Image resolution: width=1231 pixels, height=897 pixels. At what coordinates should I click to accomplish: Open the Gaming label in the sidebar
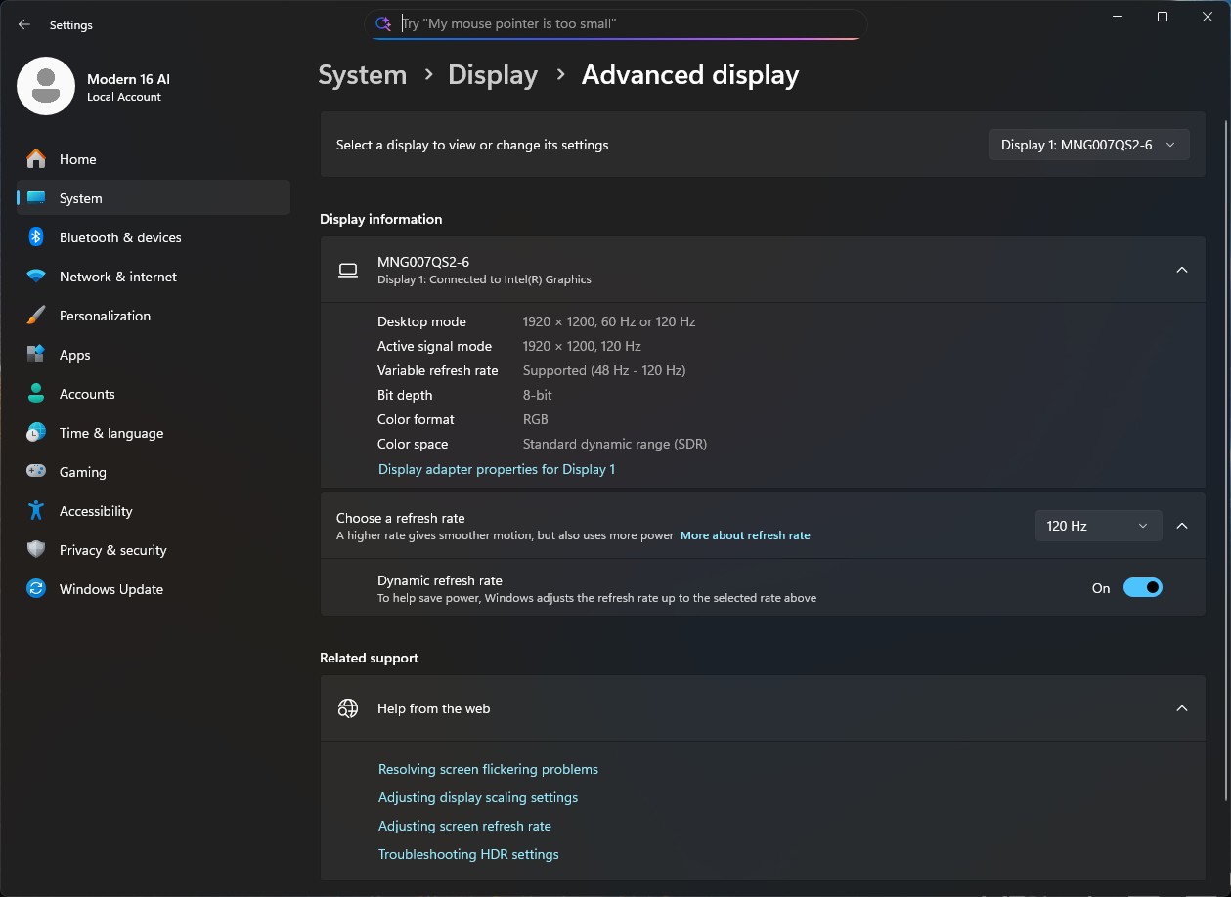click(83, 472)
